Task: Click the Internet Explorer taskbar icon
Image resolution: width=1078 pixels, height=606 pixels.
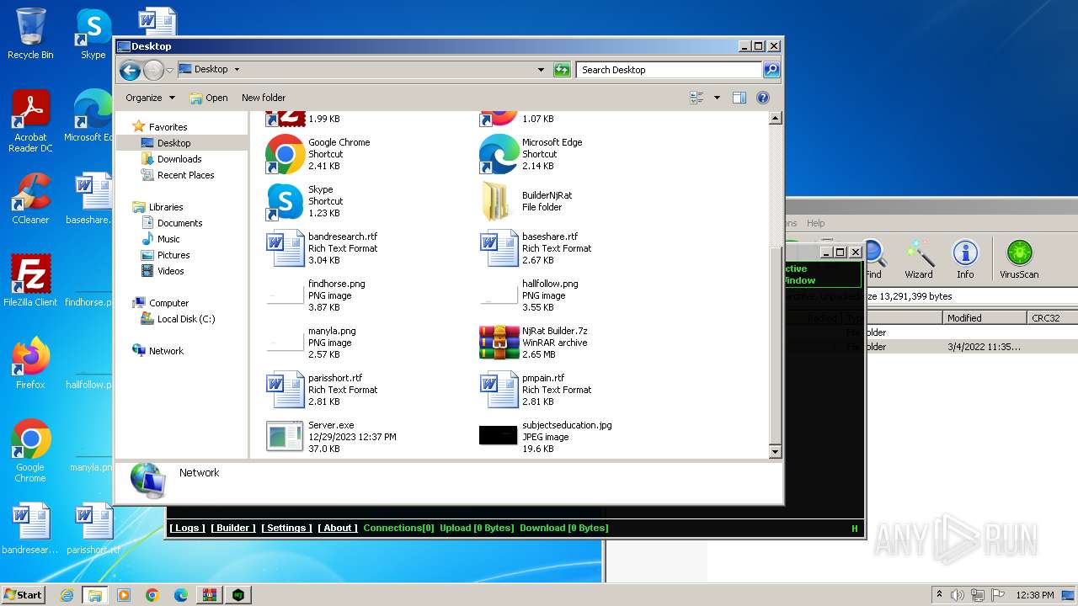Action: [x=67, y=595]
